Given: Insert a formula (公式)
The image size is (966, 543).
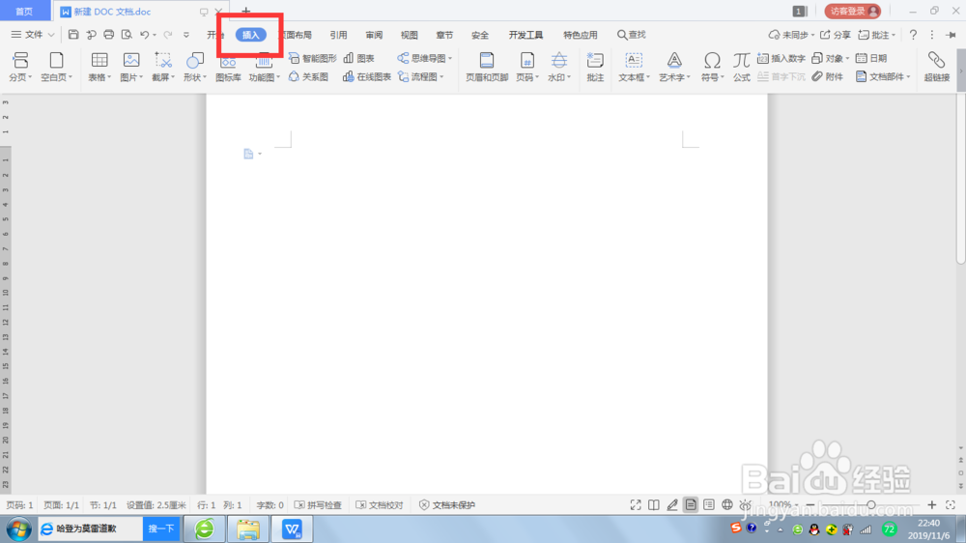Looking at the screenshot, I should click(x=741, y=67).
